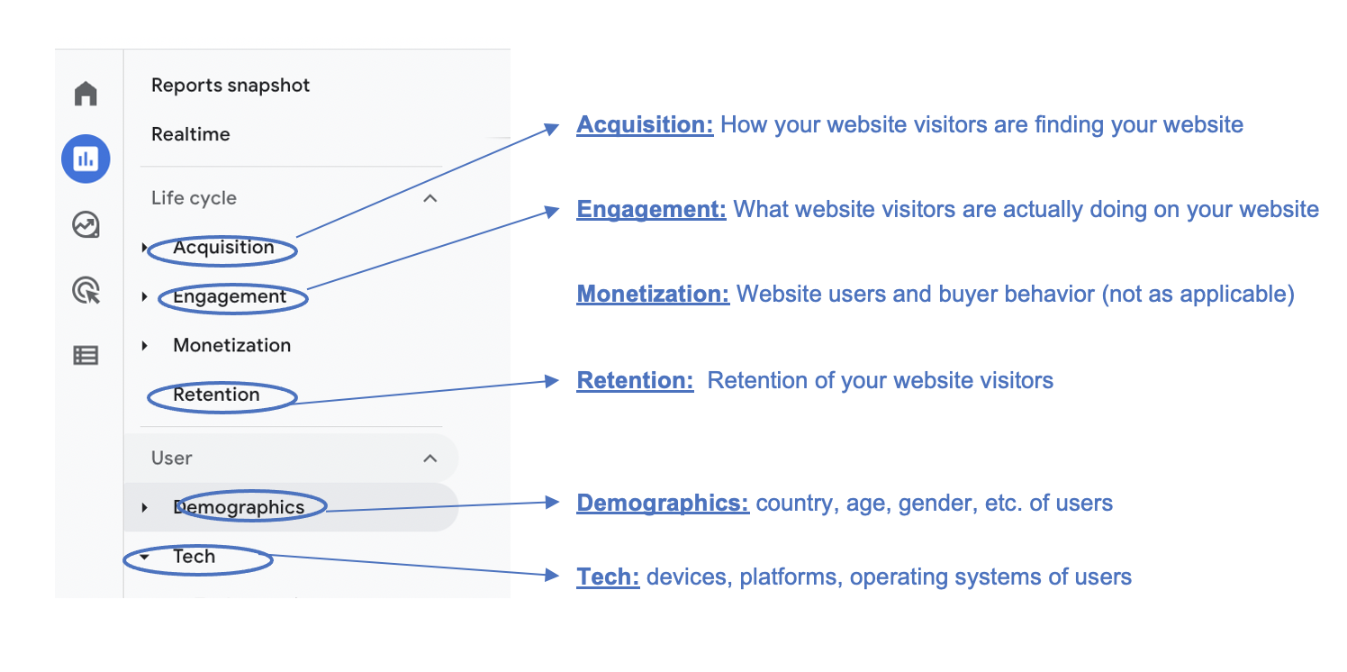Expand the Engagement arrow

point(145,296)
